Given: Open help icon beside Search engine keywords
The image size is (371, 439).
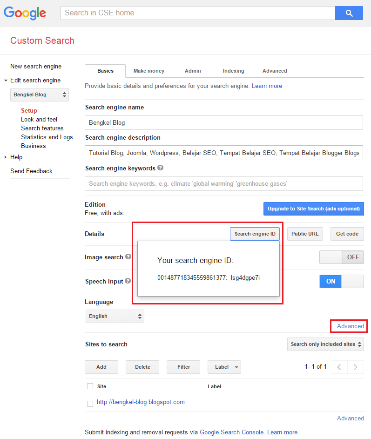Looking at the screenshot, I should (x=160, y=168).
